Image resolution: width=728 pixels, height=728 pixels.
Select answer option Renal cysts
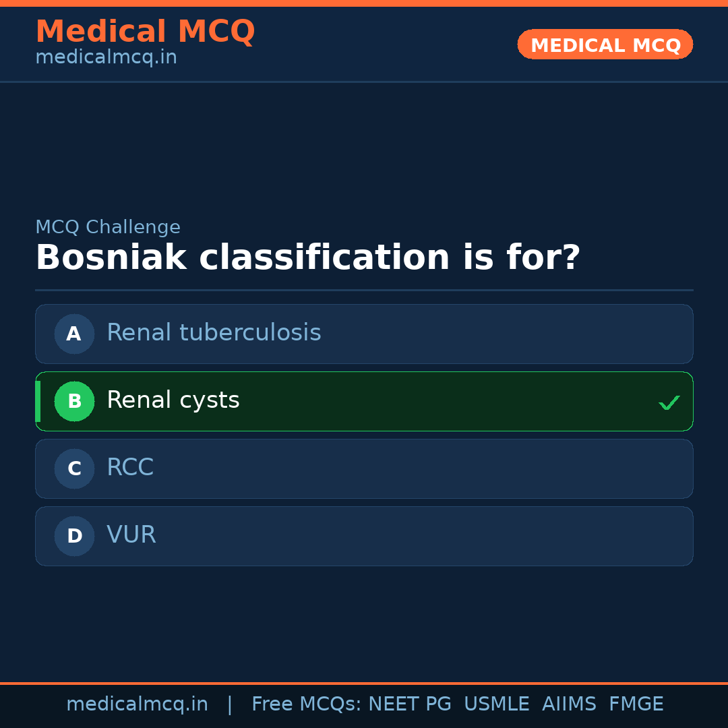coord(364,401)
